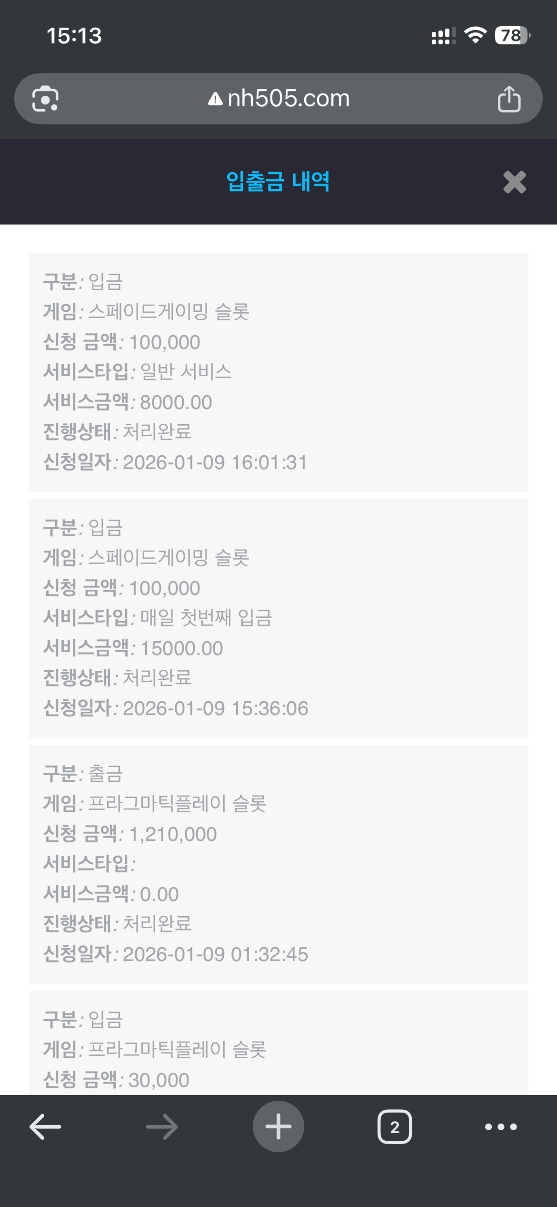Tap the share icon in address bar
Screen dimensions: 557x1207
(509, 99)
